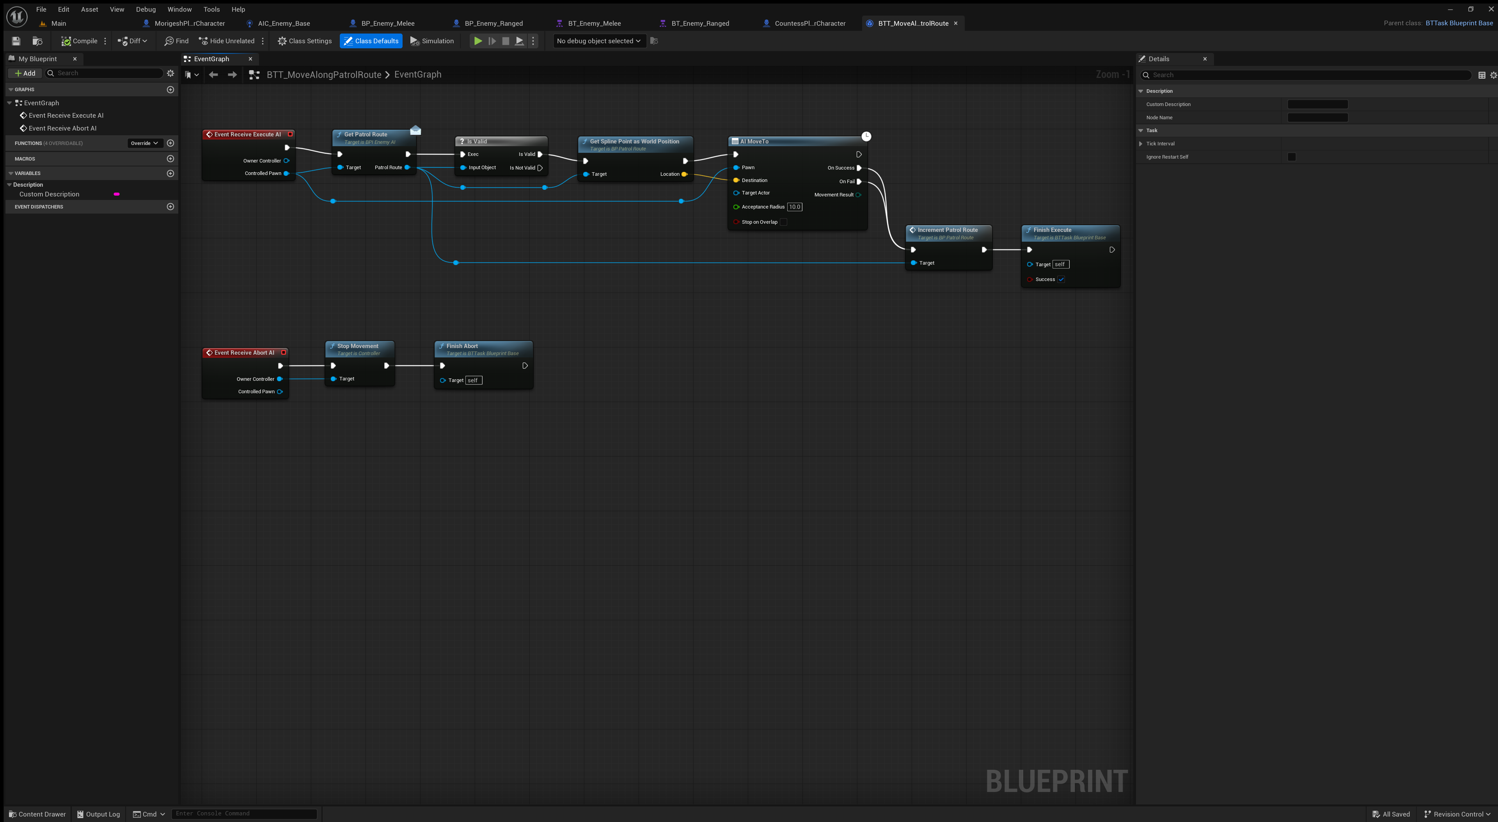Open the Debug menu
1498x822 pixels.
146,9
